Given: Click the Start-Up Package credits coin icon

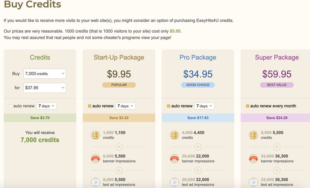Looking at the screenshot, I should coord(95,135).
